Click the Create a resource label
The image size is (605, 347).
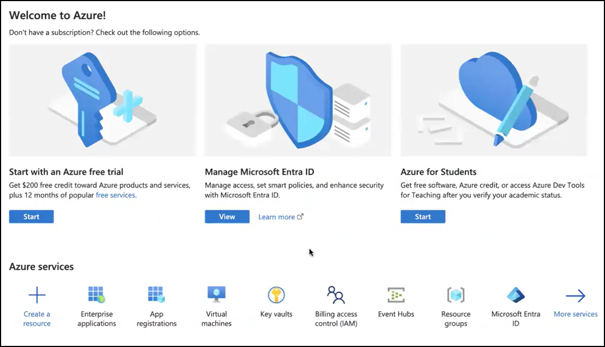coord(37,319)
